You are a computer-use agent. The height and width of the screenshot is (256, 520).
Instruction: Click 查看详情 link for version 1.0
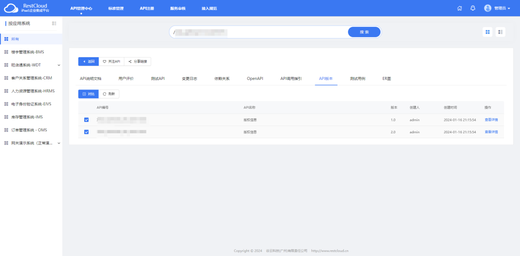491,120
